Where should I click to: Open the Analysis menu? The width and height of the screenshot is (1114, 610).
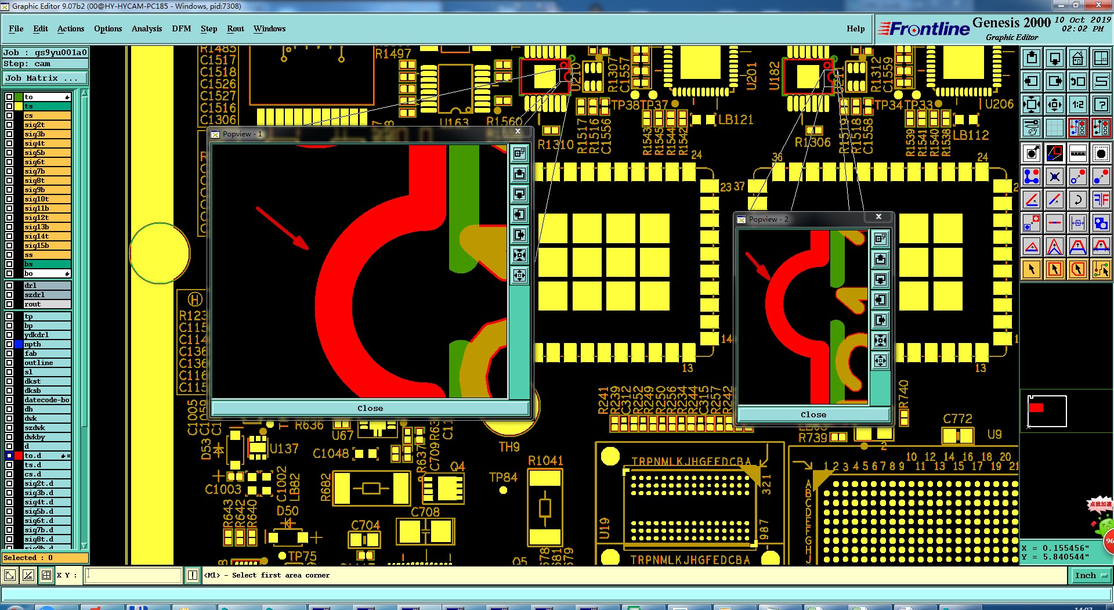pyautogui.click(x=147, y=28)
